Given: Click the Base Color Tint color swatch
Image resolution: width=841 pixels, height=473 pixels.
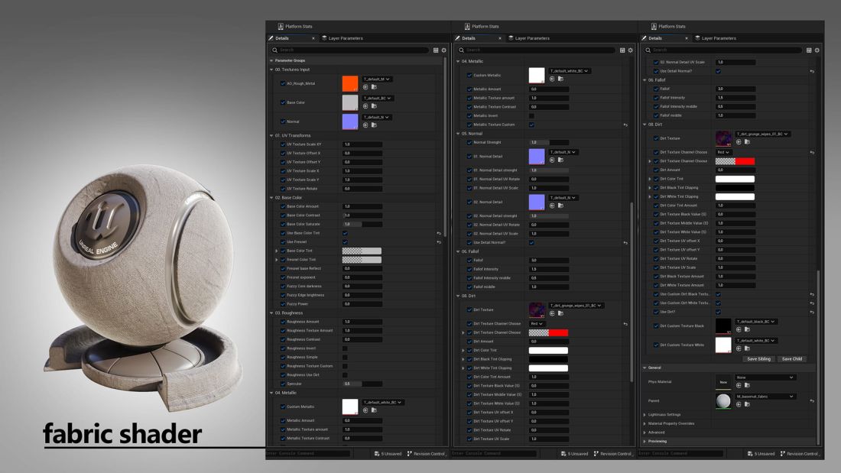Looking at the screenshot, I should coord(362,251).
